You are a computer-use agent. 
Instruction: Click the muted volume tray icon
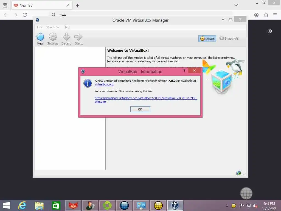click(255, 206)
